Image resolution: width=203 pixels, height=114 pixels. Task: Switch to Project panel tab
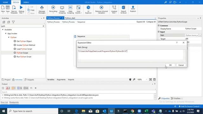point(6,80)
